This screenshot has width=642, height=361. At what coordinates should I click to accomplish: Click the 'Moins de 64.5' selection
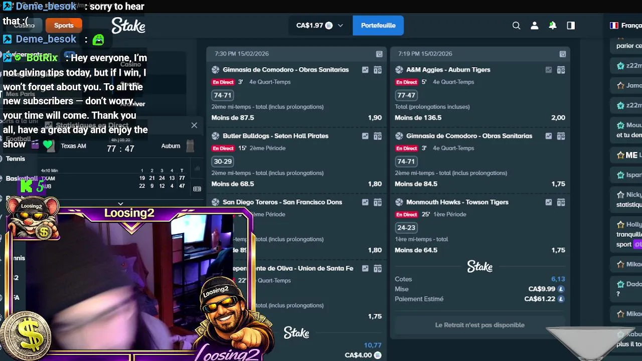click(x=416, y=250)
